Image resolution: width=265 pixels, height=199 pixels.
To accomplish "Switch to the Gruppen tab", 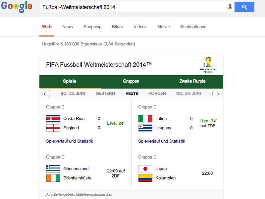I will [131, 81].
